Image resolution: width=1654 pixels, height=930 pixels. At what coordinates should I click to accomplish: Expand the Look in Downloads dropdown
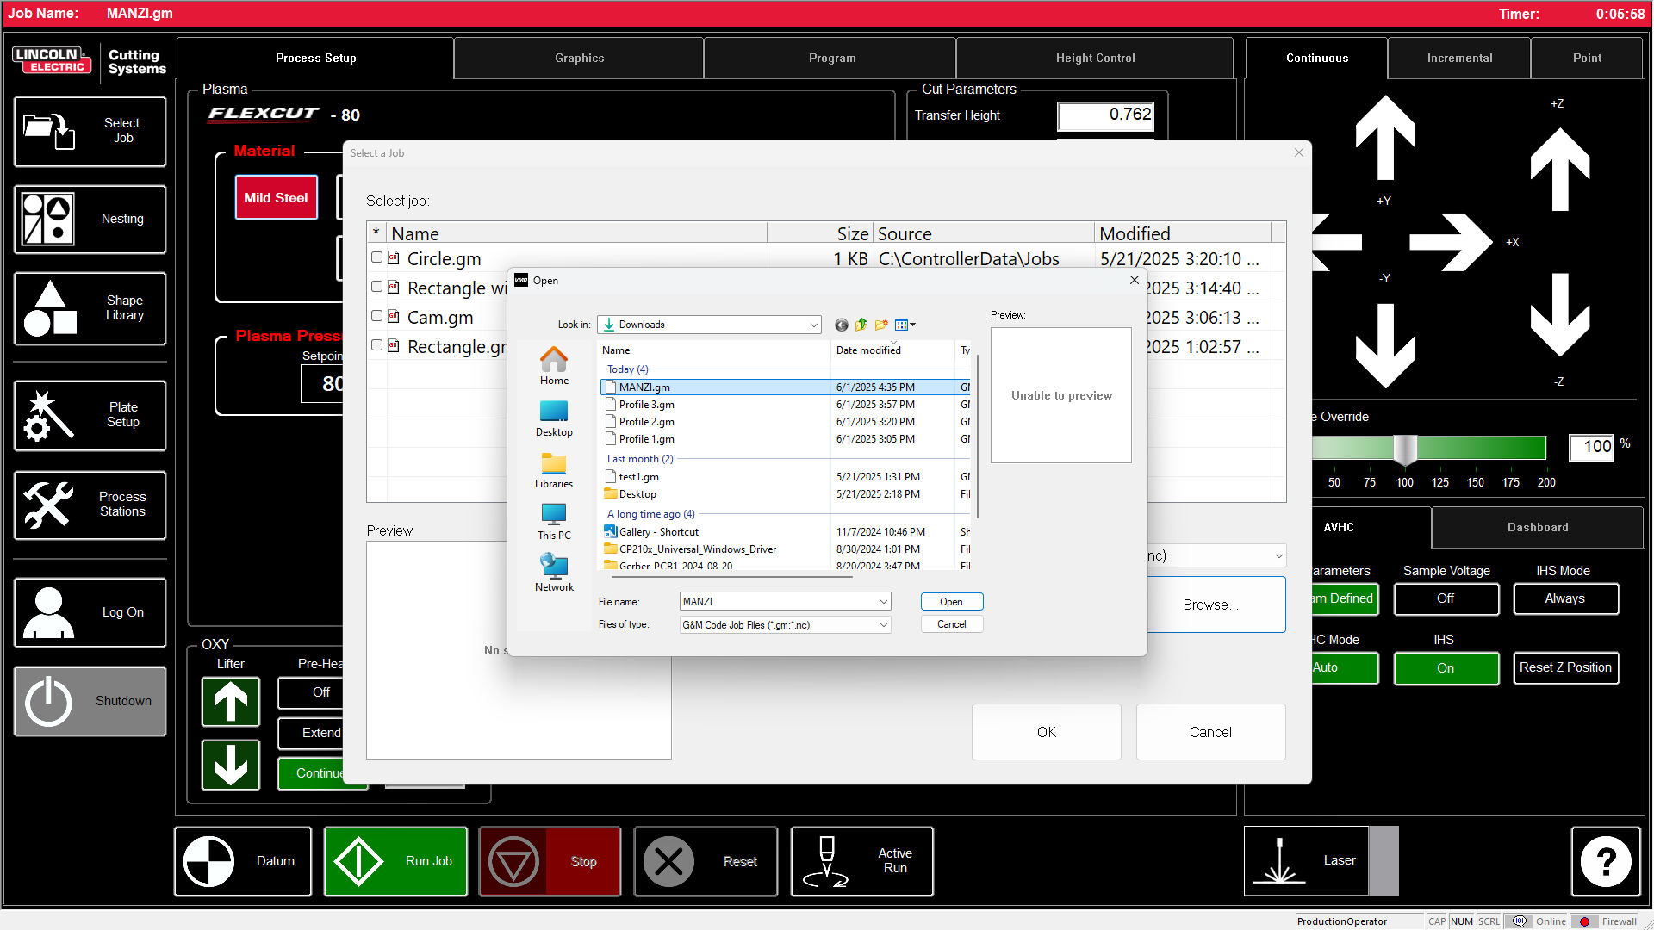tap(813, 325)
